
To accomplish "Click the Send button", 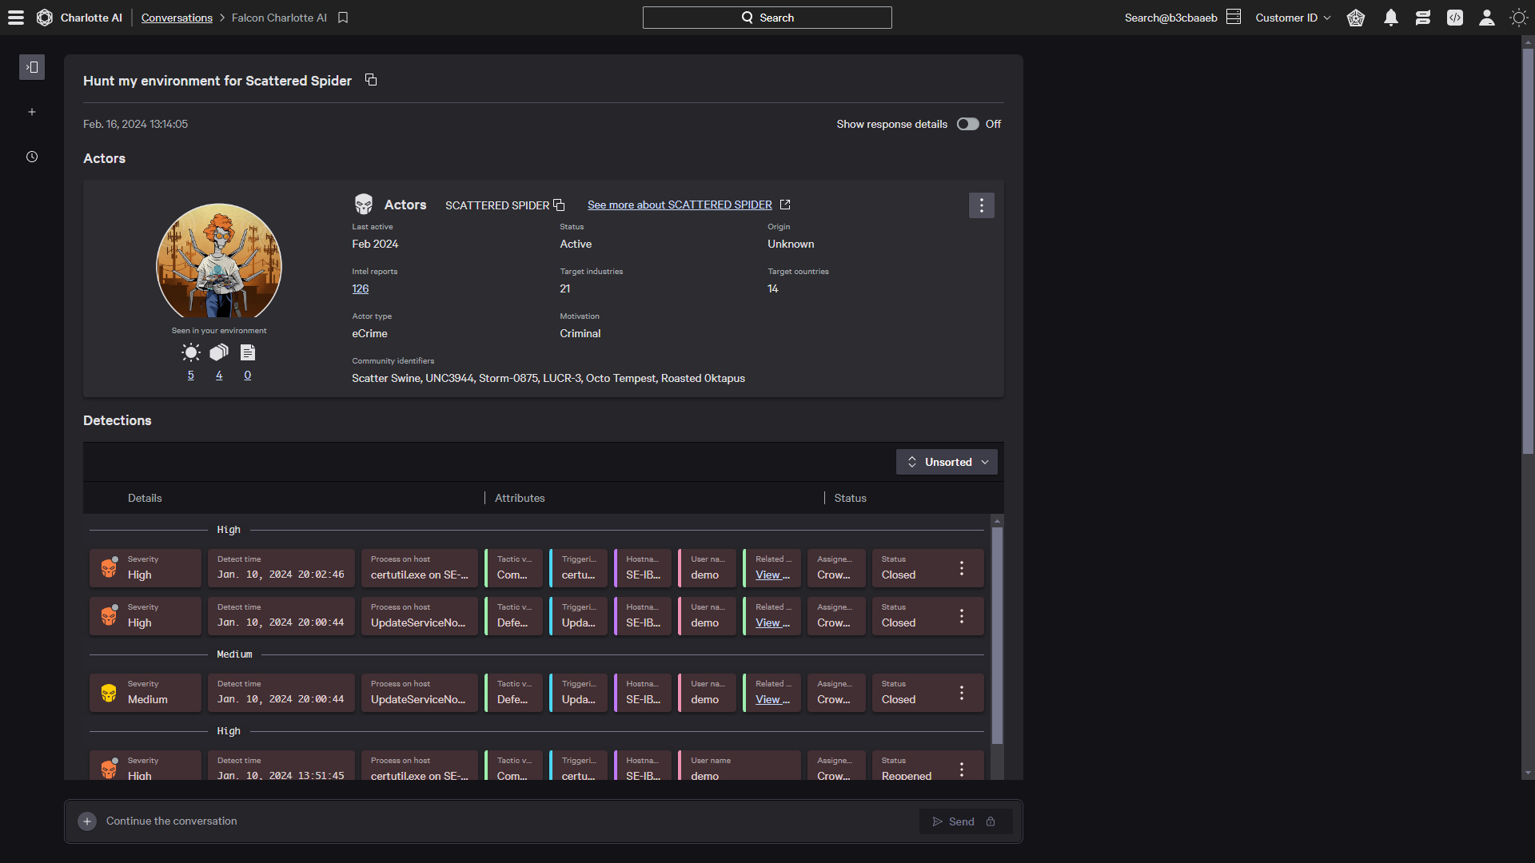I will coord(966,821).
